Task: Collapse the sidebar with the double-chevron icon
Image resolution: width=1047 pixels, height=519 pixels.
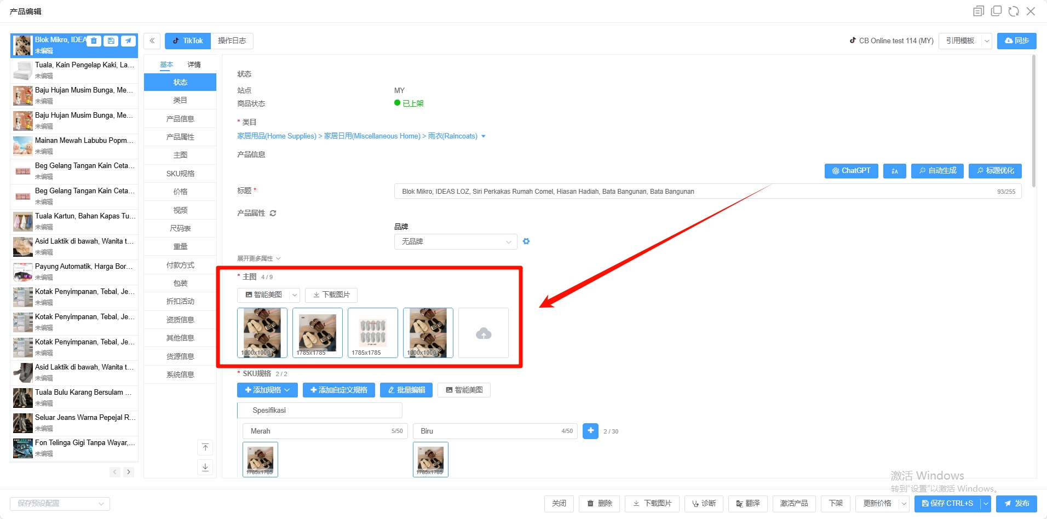Action: [x=152, y=41]
